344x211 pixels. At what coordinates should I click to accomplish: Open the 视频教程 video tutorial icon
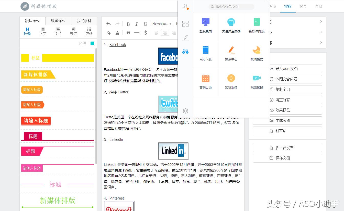(257, 82)
